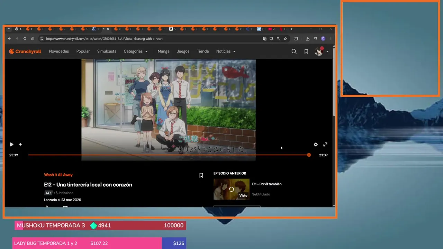Open Simulcasts in Crunchyroll navigation
This screenshot has height=249, width=443.
pos(107,51)
